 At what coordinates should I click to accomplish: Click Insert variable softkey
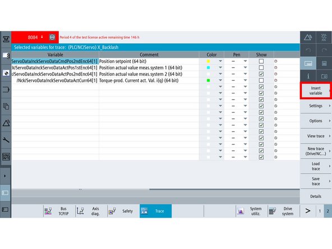click(x=316, y=91)
